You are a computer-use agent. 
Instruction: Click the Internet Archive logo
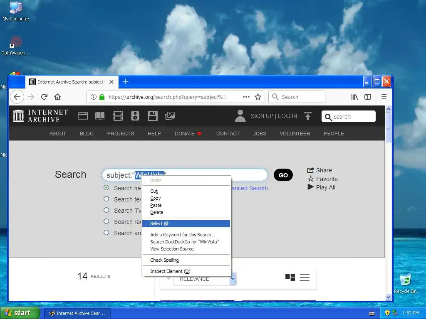tap(40, 116)
